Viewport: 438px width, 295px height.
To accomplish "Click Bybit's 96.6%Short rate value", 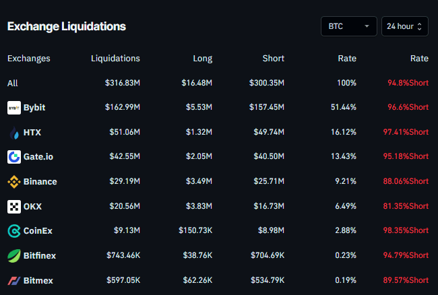I will pos(408,108).
